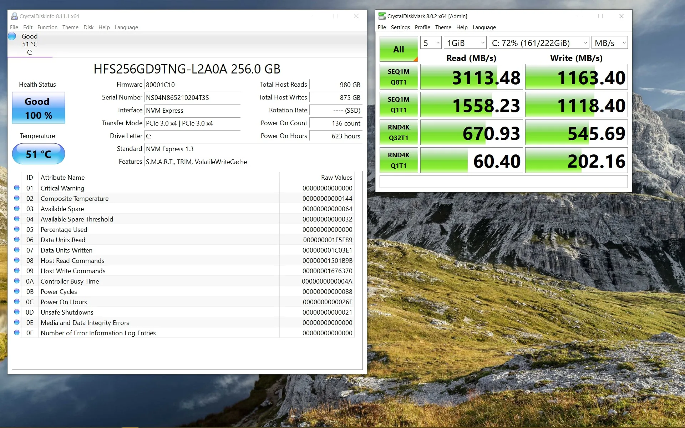Screen dimensions: 685x428
Task: Click the CrystalDiskMark title bar app icon
Action: [382, 16]
